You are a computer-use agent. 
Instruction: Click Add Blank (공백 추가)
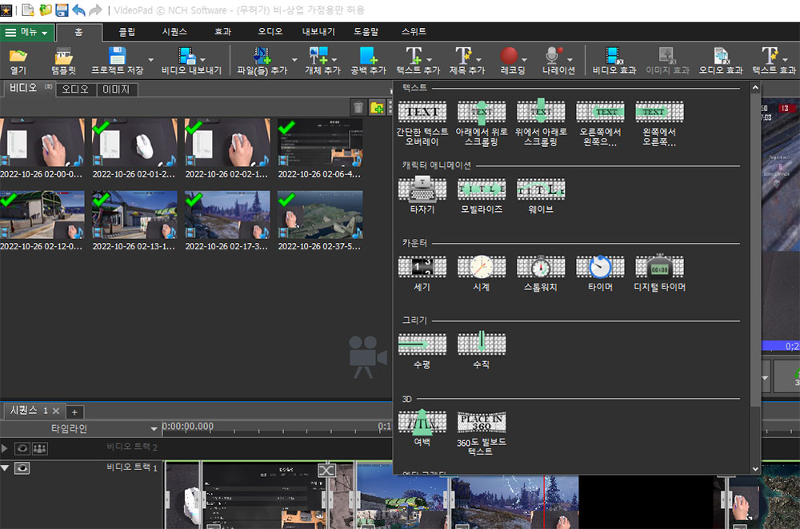tap(368, 61)
